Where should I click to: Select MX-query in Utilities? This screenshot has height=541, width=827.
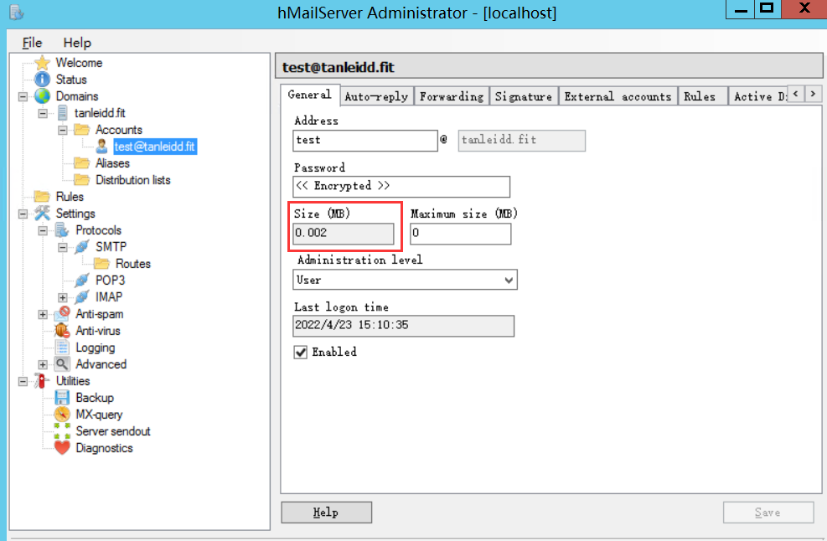tap(99, 415)
